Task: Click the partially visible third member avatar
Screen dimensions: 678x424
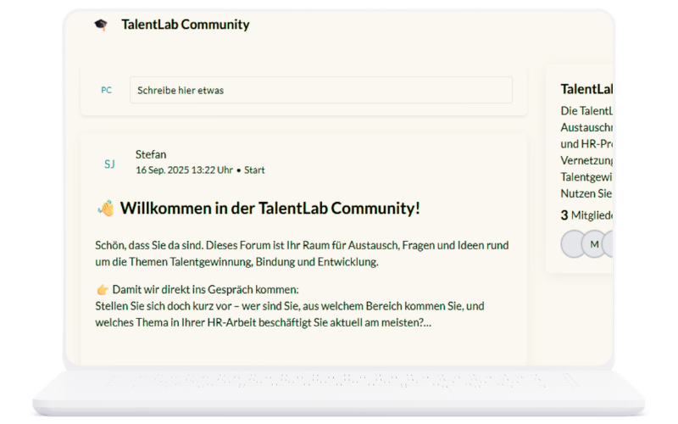Action: tap(609, 244)
